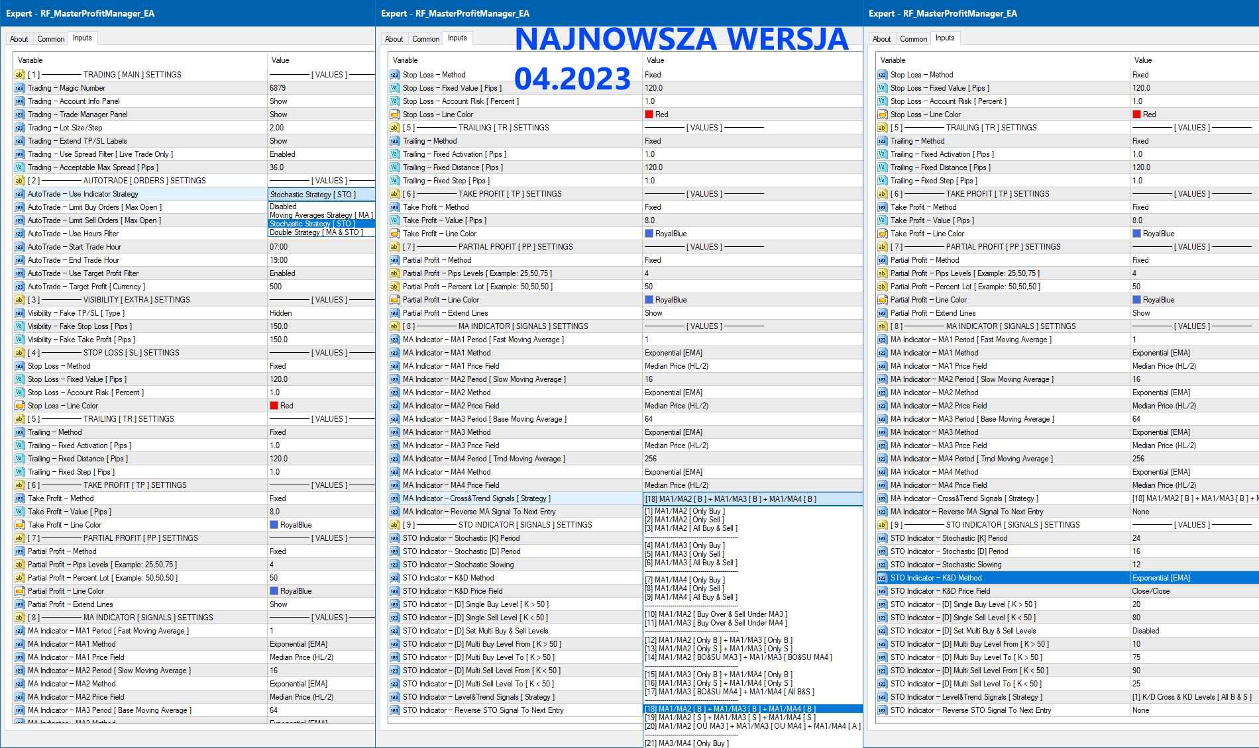Click the icon beside MA Indicator – Reverse MA Signal in middle window
This screenshot has height=748, width=1259.
coord(394,512)
